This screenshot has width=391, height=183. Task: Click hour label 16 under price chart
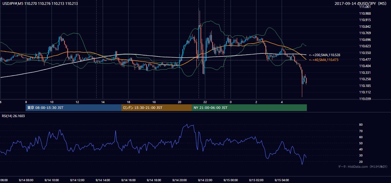pyautogui.click(x=128, y=102)
